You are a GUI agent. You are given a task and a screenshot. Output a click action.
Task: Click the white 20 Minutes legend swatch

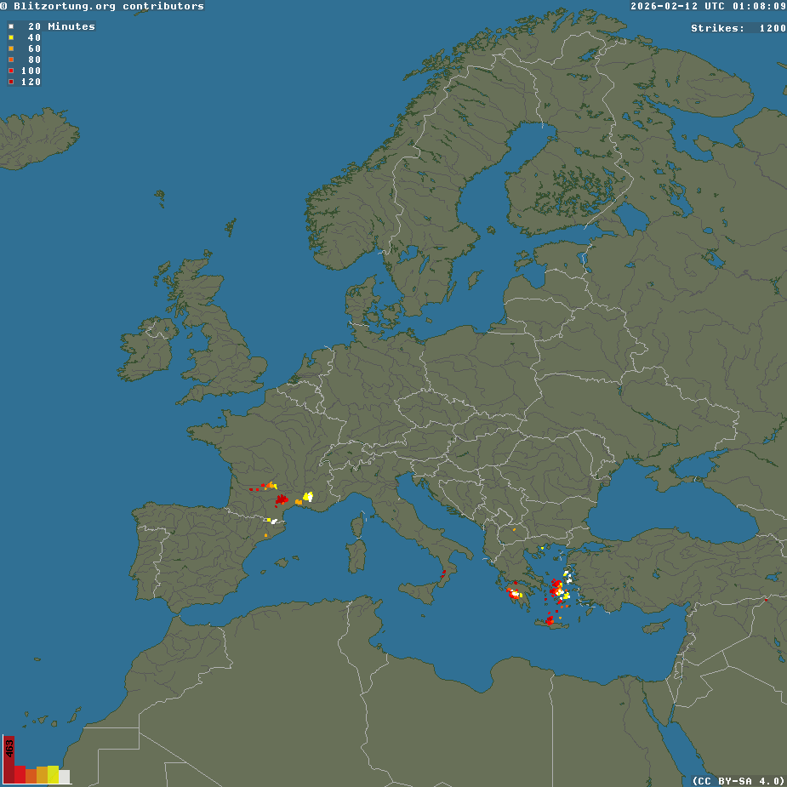point(11,26)
